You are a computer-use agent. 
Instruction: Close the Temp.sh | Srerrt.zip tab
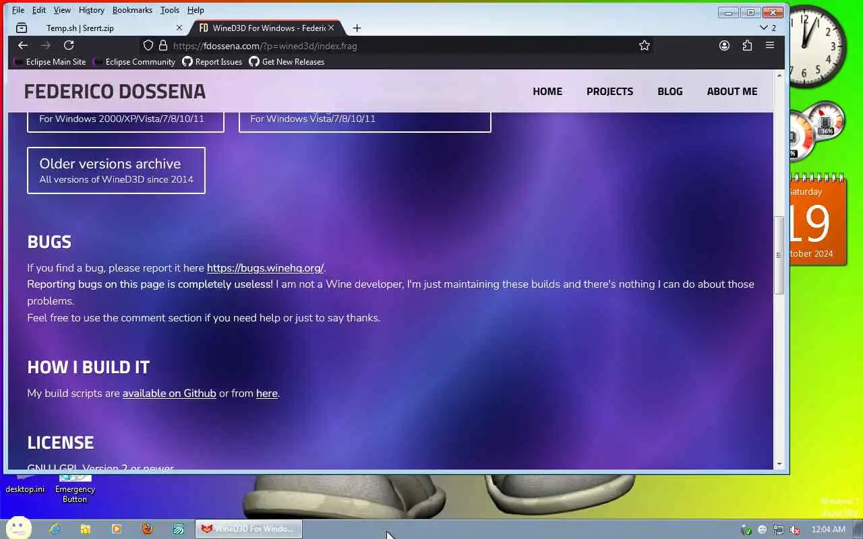click(179, 28)
